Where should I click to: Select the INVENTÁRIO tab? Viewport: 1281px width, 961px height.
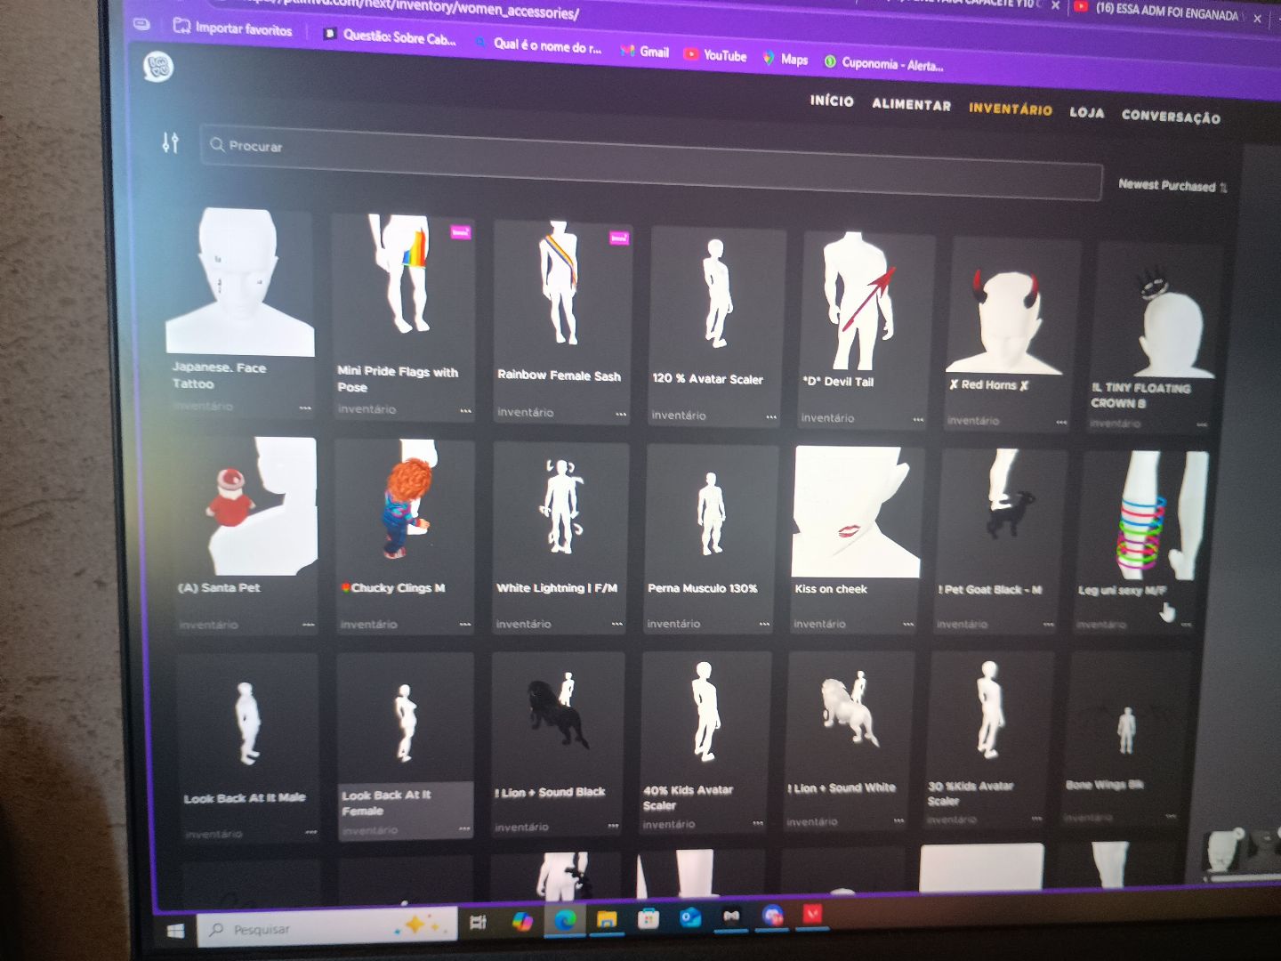1010,109
